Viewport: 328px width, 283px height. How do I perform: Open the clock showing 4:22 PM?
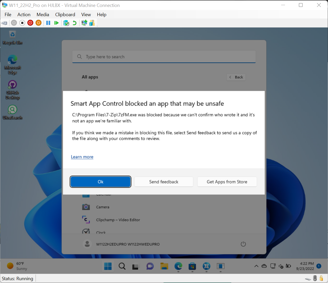click(305, 266)
